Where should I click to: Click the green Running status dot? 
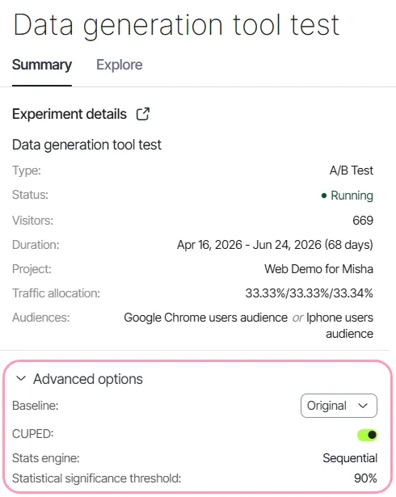click(324, 196)
